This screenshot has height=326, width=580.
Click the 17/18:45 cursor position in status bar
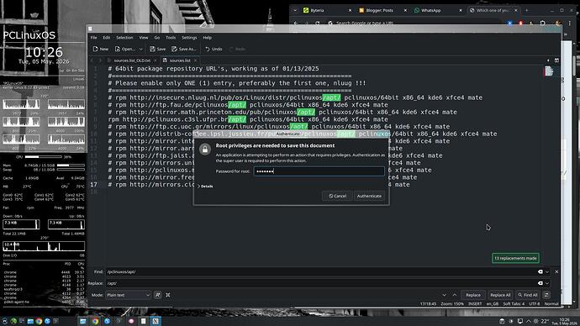click(428, 304)
